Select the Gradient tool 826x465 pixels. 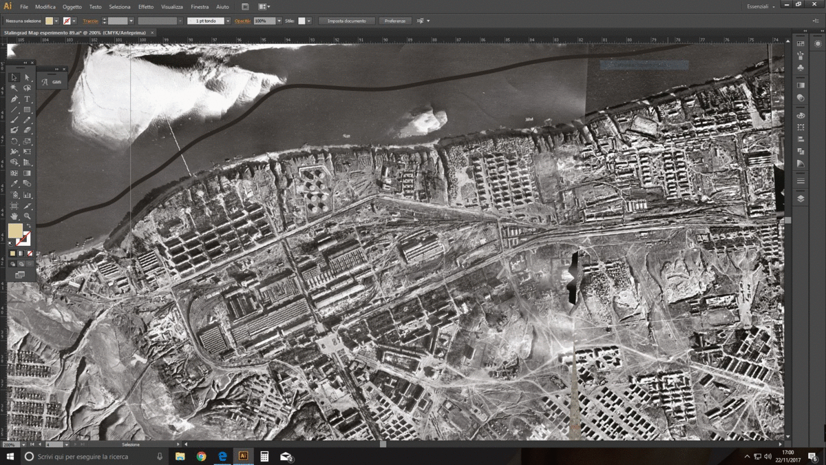[28, 174]
